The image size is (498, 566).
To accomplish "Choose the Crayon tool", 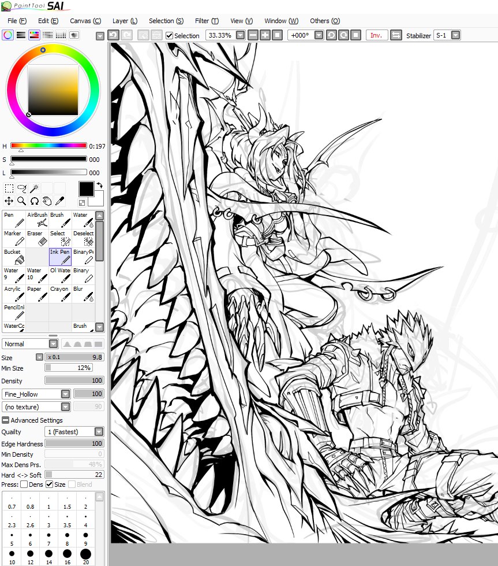I will (x=60, y=294).
